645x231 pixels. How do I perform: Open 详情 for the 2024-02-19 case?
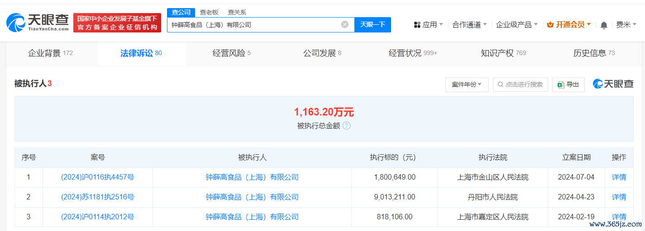(x=619, y=217)
